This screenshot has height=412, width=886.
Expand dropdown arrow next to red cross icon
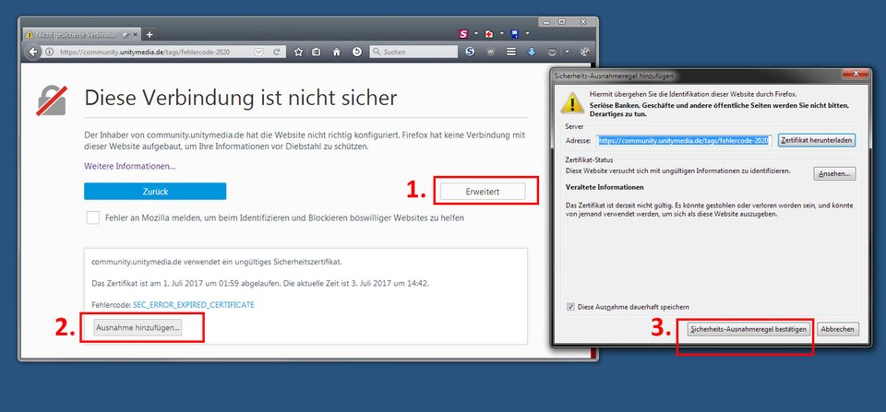[501, 34]
